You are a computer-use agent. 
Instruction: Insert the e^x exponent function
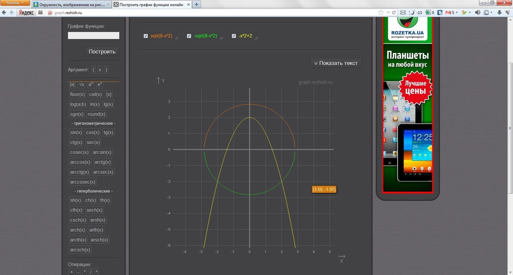(x=99, y=84)
